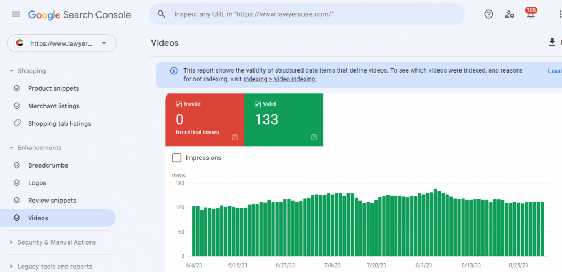This screenshot has height=272, width=562.
Task: Click the 'No critical issues' text
Action: point(197,132)
